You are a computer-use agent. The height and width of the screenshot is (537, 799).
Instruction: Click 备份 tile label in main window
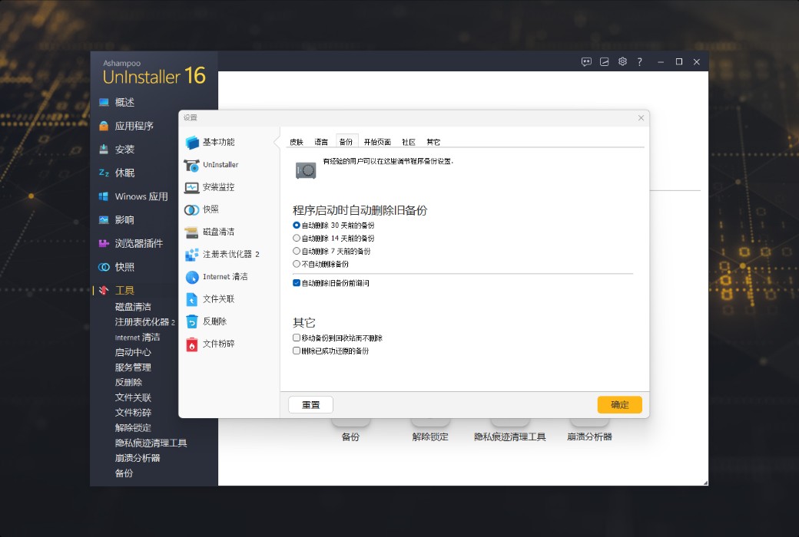(350, 437)
